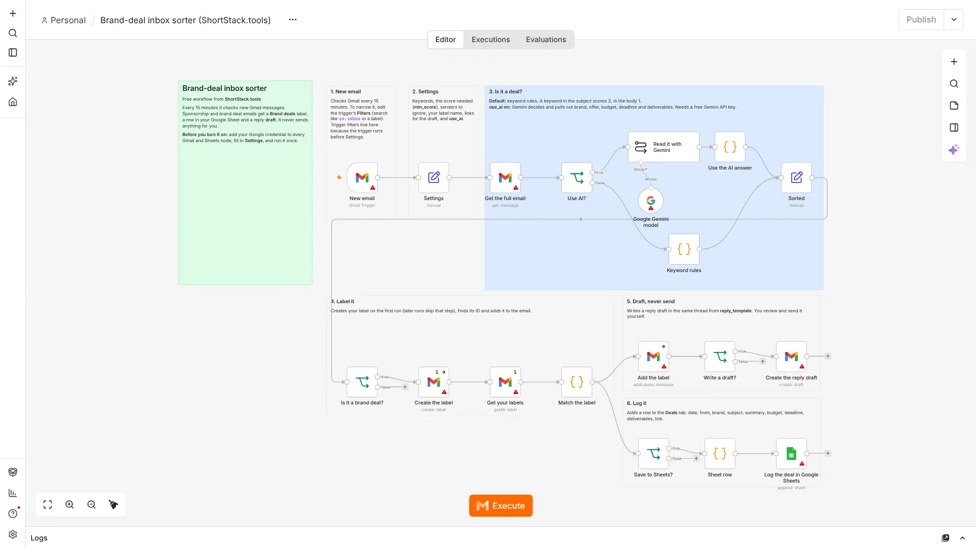Switch to the Evaluations tab

tap(546, 40)
